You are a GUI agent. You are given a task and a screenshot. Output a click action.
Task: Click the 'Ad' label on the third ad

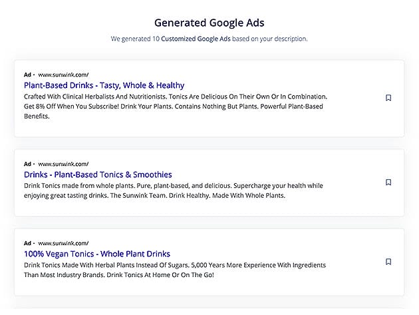click(x=27, y=244)
